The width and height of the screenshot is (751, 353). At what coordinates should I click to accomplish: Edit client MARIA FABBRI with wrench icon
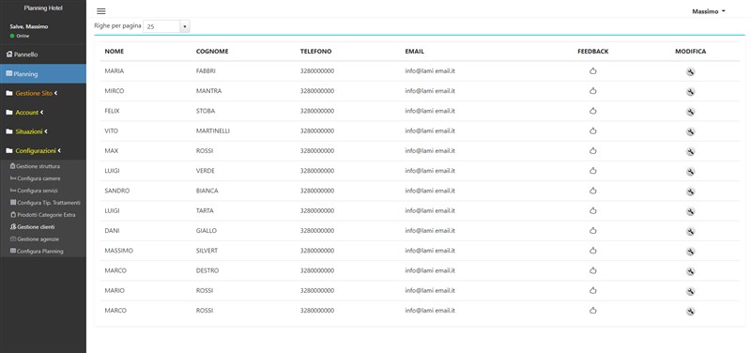click(x=690, y=72)
